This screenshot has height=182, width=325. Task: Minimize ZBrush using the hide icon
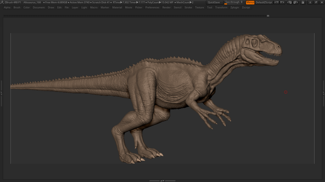point(310,2)
